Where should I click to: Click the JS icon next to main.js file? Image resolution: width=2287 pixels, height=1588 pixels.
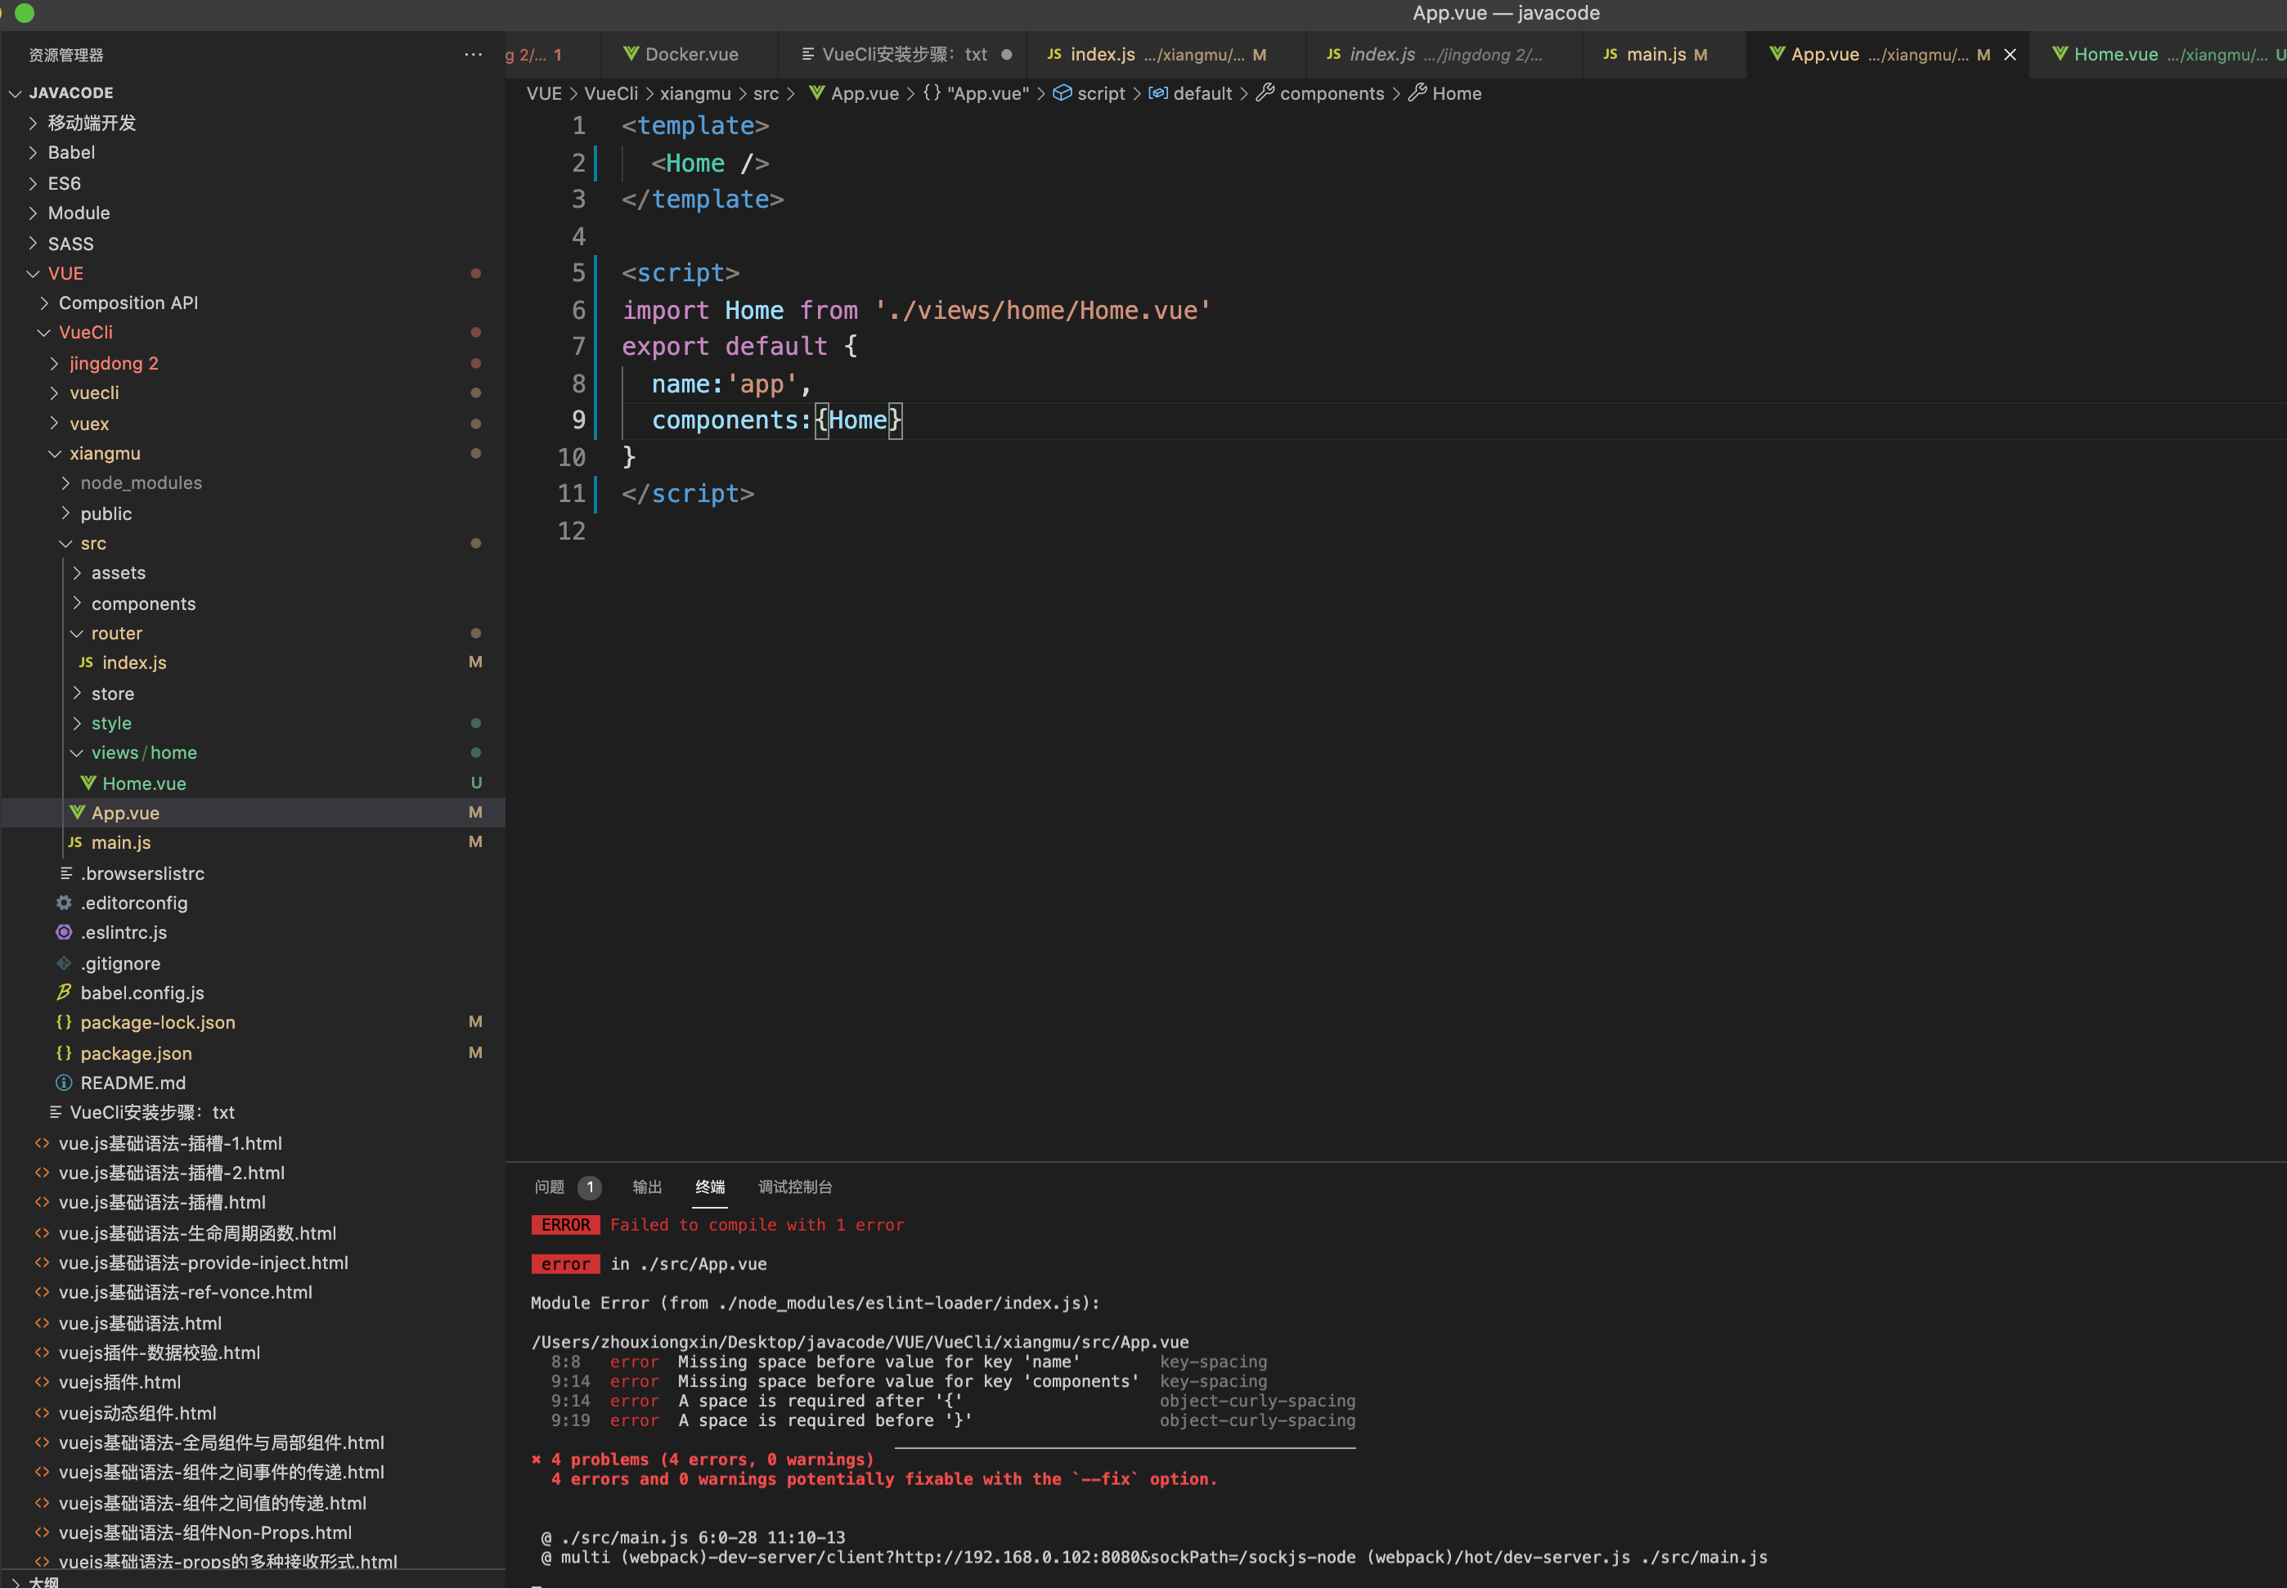(x=74, y=843)
